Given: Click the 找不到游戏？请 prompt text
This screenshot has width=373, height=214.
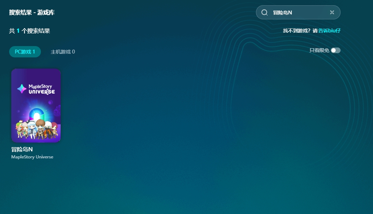Looking at the screenshot, I should 300,31.
